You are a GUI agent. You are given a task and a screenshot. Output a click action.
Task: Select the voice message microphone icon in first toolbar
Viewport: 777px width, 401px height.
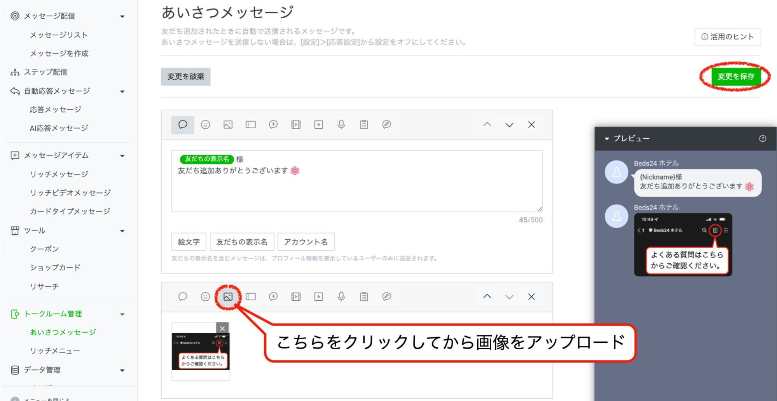coord(341,125)
